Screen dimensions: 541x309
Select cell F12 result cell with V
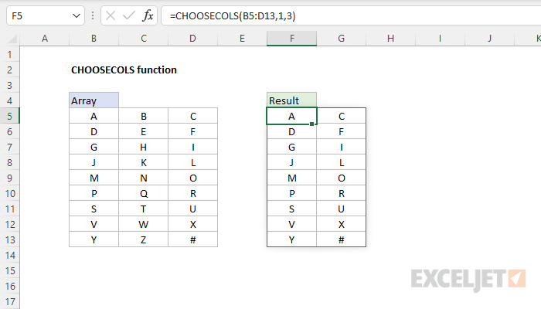click(291, 224)
